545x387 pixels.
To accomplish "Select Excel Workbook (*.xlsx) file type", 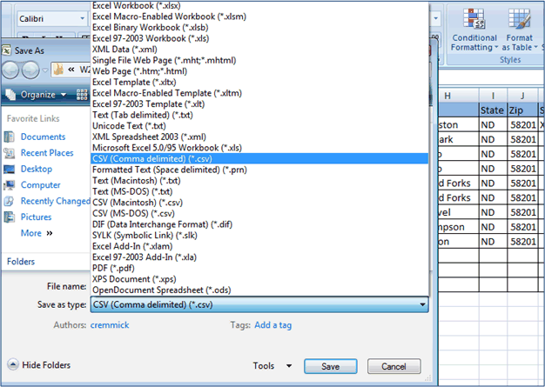I will 259,5.
